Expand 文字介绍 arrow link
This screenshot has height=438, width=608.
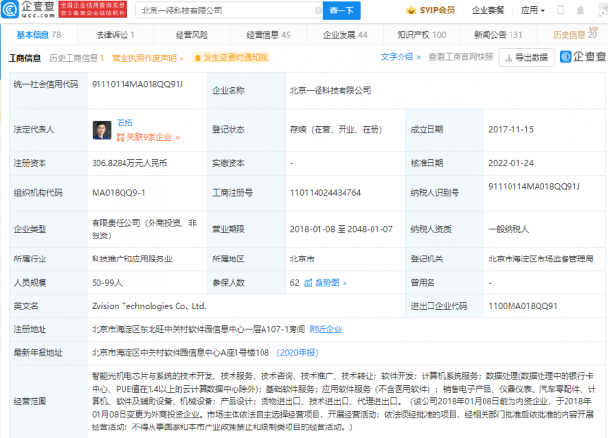coord(401,57)
